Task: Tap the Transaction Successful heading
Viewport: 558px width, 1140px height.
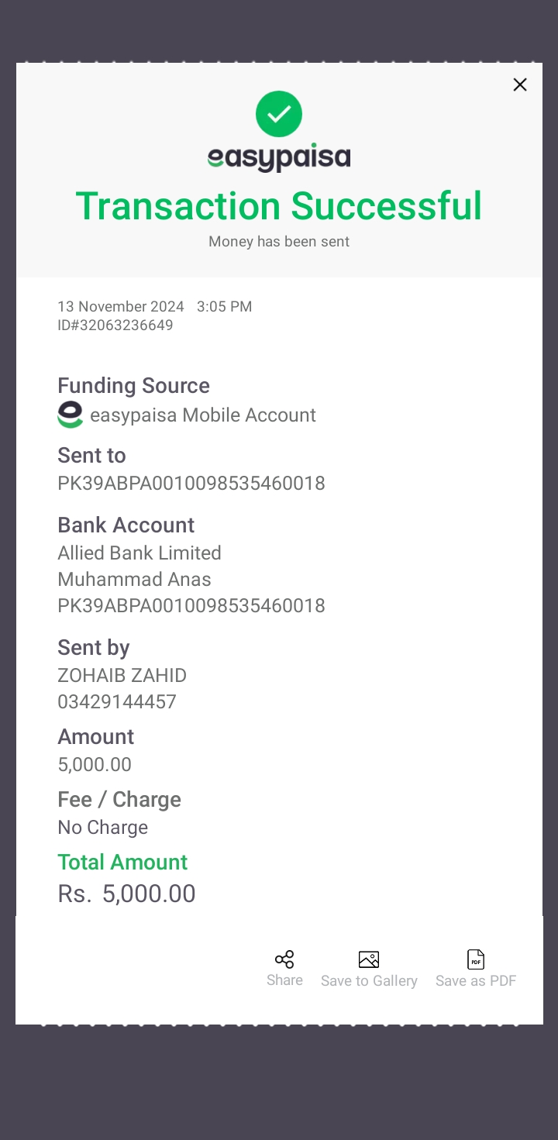Action: point(279,206)
